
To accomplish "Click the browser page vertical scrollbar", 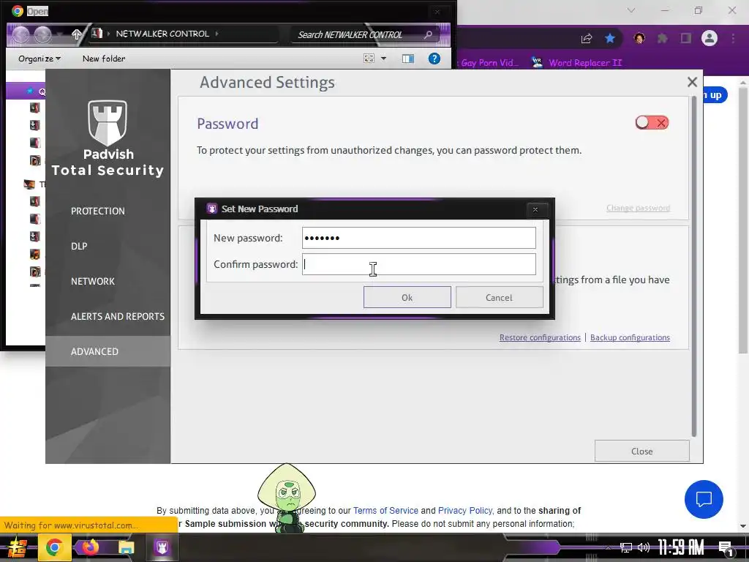I will click(x=742, y=221).
